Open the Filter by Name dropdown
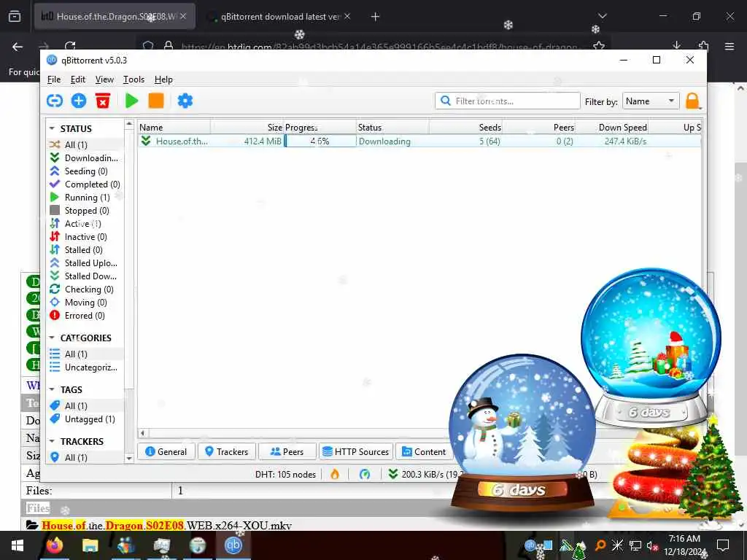The image size is (747, 560). (x=650, y=101)
